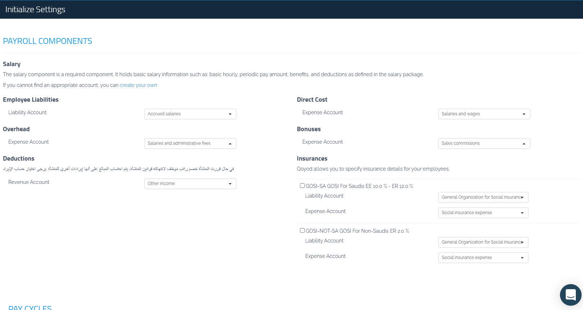Click the Initialize Settings title
583x310 pixels.
[x=35, y=9]
